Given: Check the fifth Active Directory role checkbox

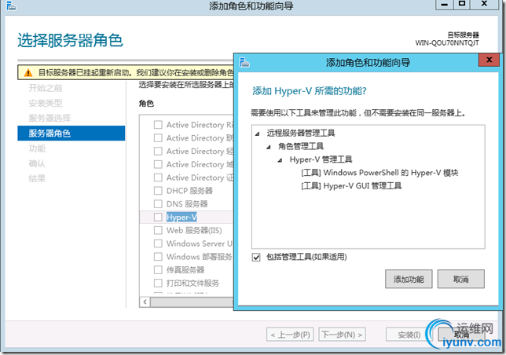Looking at the screenshot, I should point(158,177).
